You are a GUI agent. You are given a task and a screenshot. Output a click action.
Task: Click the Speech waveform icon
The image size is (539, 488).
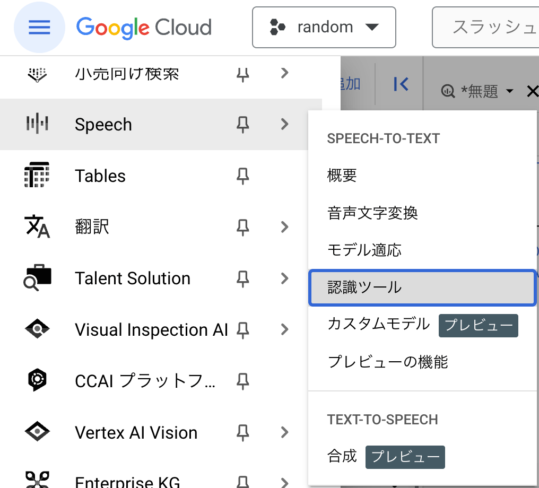click(37, 124)
